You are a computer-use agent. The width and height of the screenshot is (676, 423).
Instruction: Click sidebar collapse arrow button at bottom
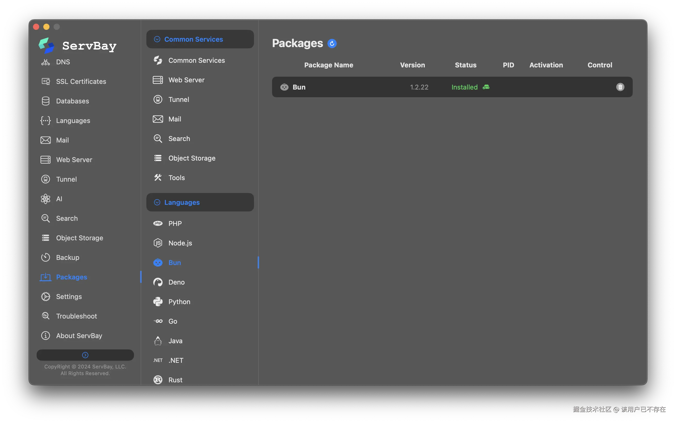(85, 355)
